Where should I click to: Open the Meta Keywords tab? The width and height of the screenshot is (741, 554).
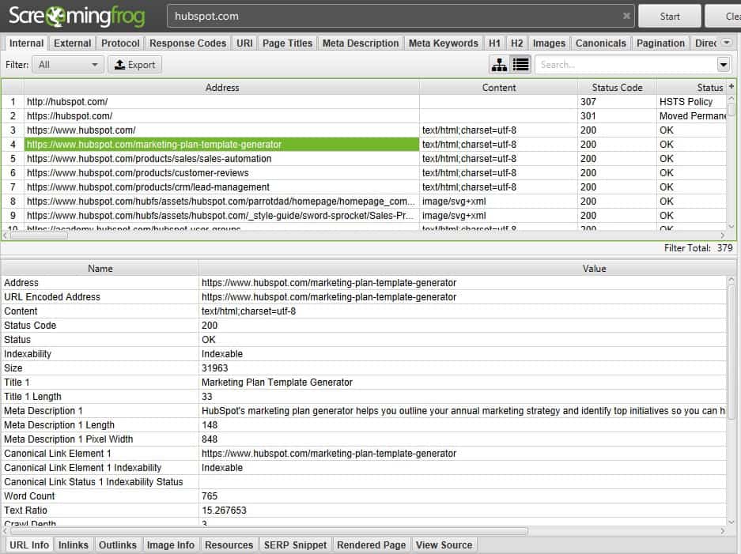click(444, 43)
